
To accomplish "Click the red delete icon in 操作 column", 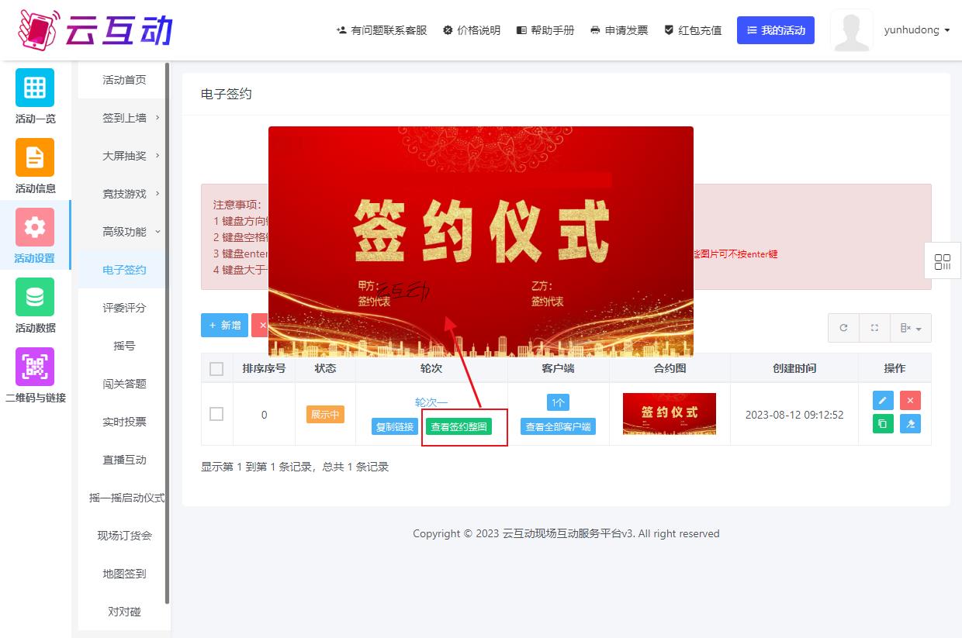I will [910, 400].
